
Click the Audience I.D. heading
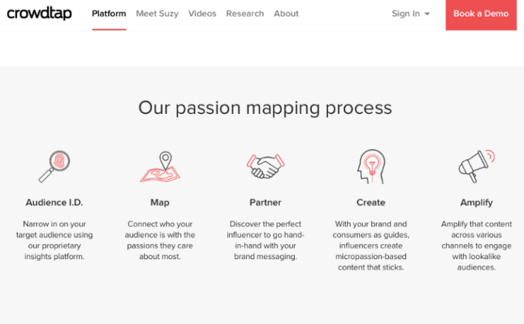tap(55, 203)
